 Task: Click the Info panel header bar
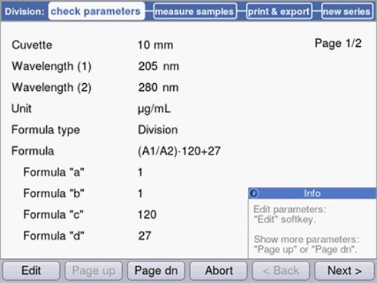(x=312, y=194)
